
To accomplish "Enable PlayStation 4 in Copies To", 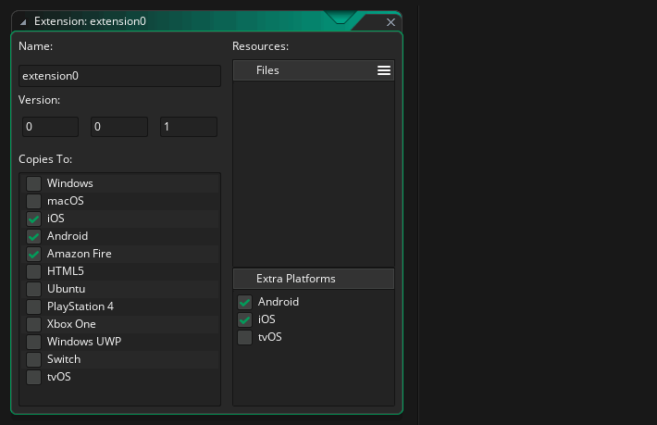I will click(33, 306).
